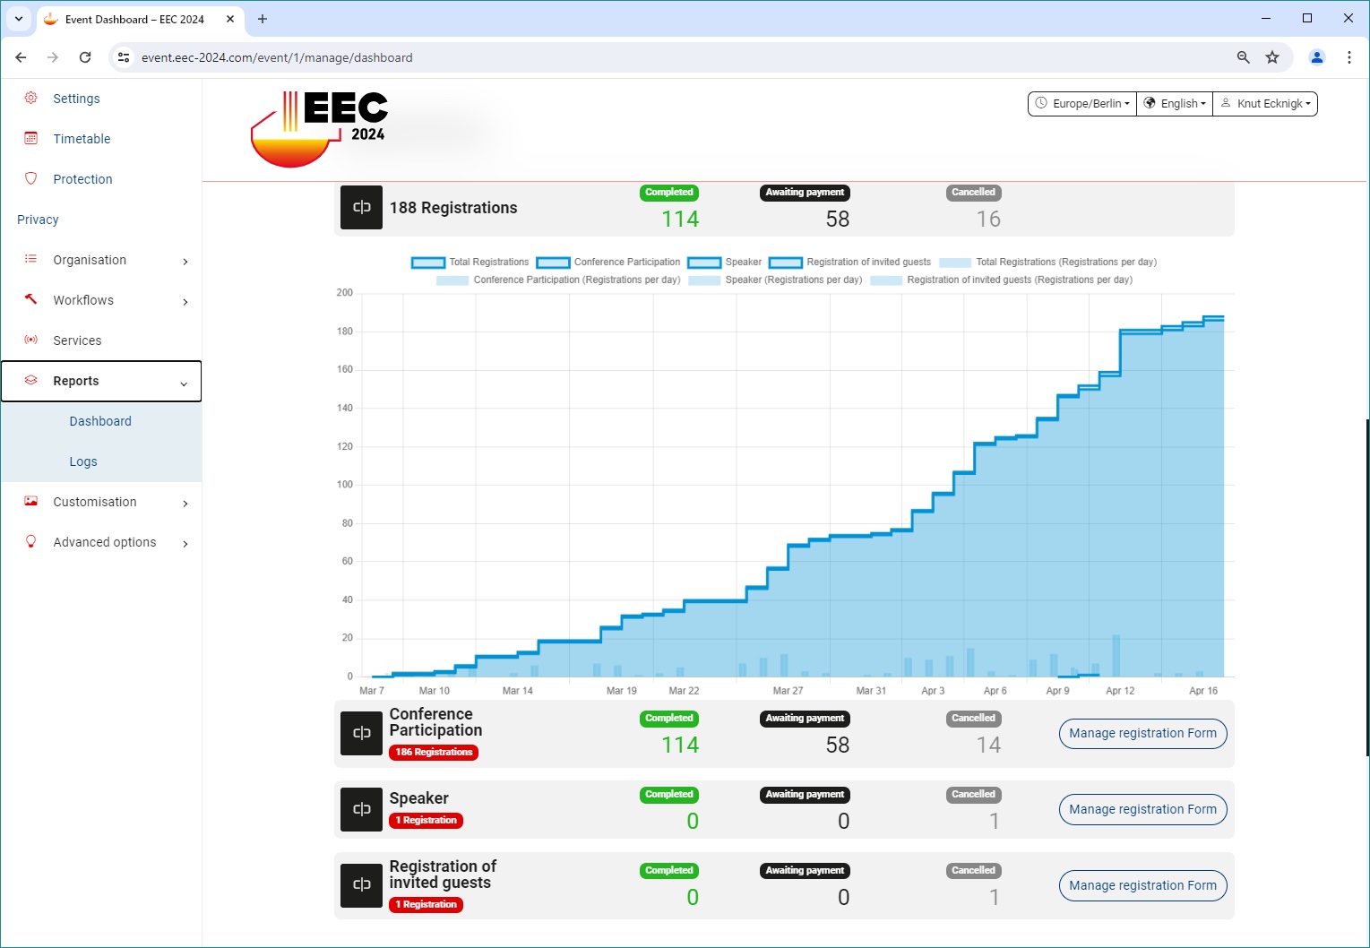Click the address bar URL field
Image resolution: width=1370 pixels, height=948 pixels.
(672, 57)
